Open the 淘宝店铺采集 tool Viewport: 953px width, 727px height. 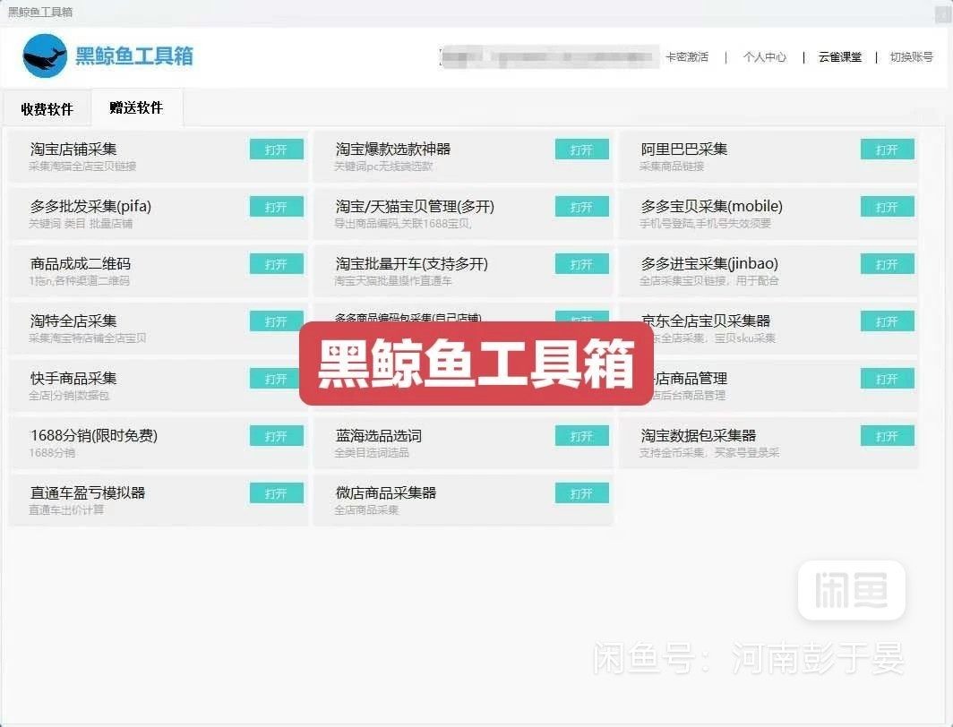pyautogui.click(x=277, y=150)
